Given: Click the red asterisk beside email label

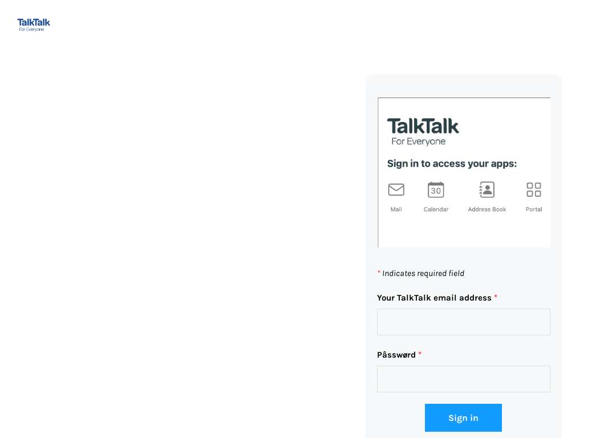Looking at the screenshot, I should click(x=496, y=297).
